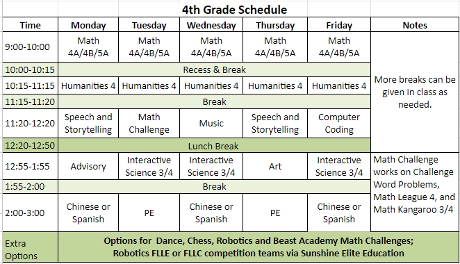The width and height of the screenshot is (460, 264).
Task: Click the Lunch Break merged row
Action: (x=214, y=146)
